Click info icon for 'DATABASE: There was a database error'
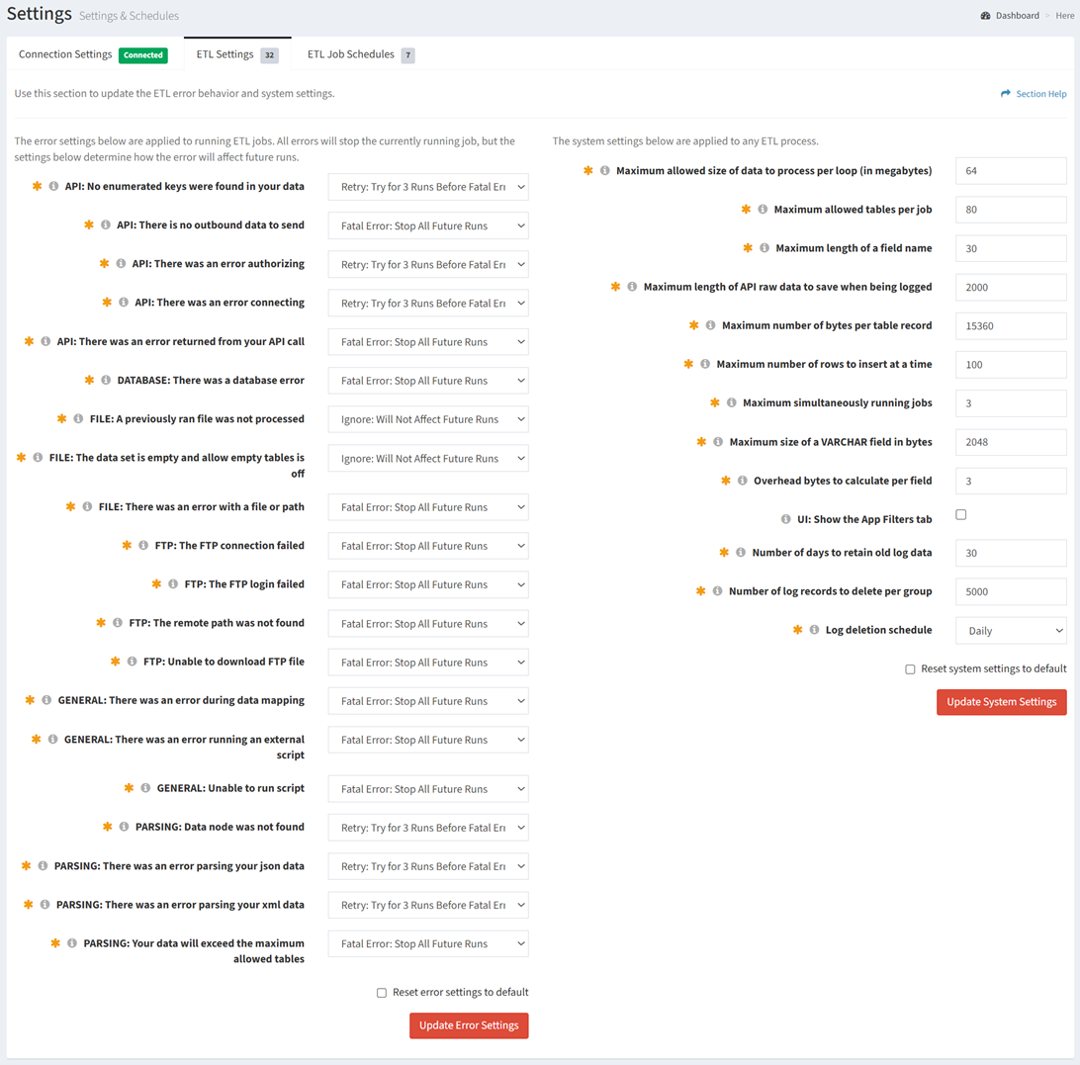Viewport: 1080px width, 1065px height. tap(106, 380)
